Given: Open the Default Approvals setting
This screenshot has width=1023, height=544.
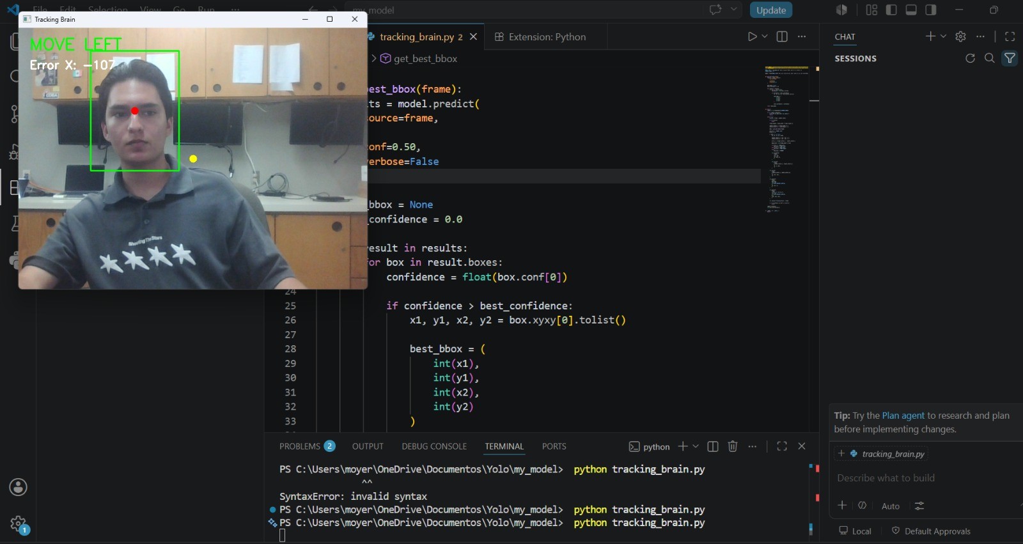Looking at the screenshot, I should (x=931, y=531).
